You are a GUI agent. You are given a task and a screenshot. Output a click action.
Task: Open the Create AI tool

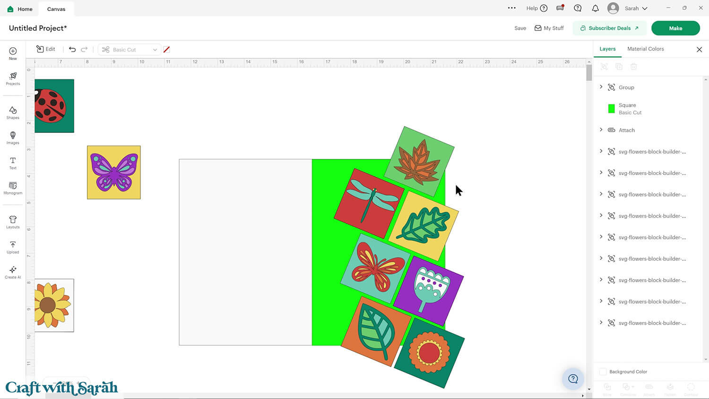click(x=13, y=272)
